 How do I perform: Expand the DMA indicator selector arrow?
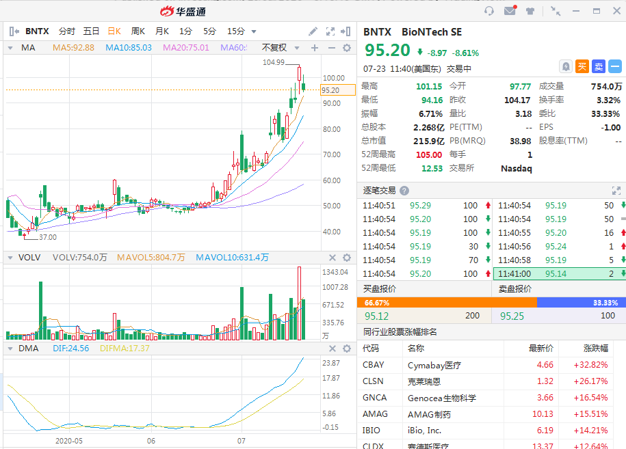[x=10, y=349]
